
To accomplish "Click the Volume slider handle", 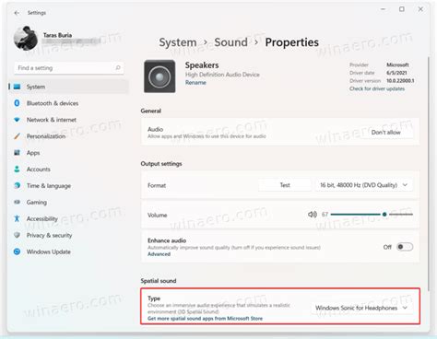I will 384,215.
